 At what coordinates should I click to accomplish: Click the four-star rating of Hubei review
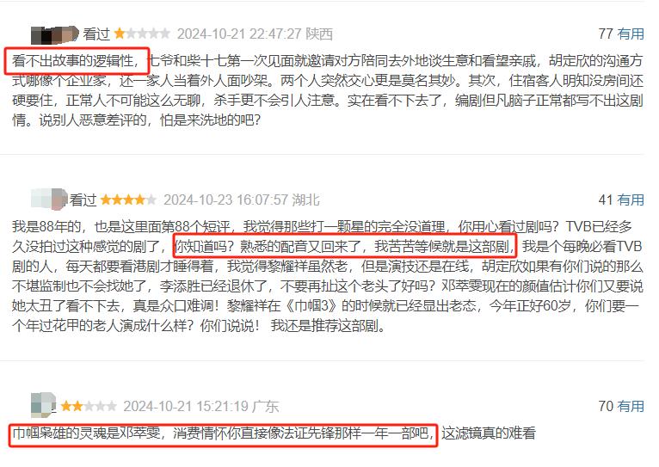coord(128,200)
